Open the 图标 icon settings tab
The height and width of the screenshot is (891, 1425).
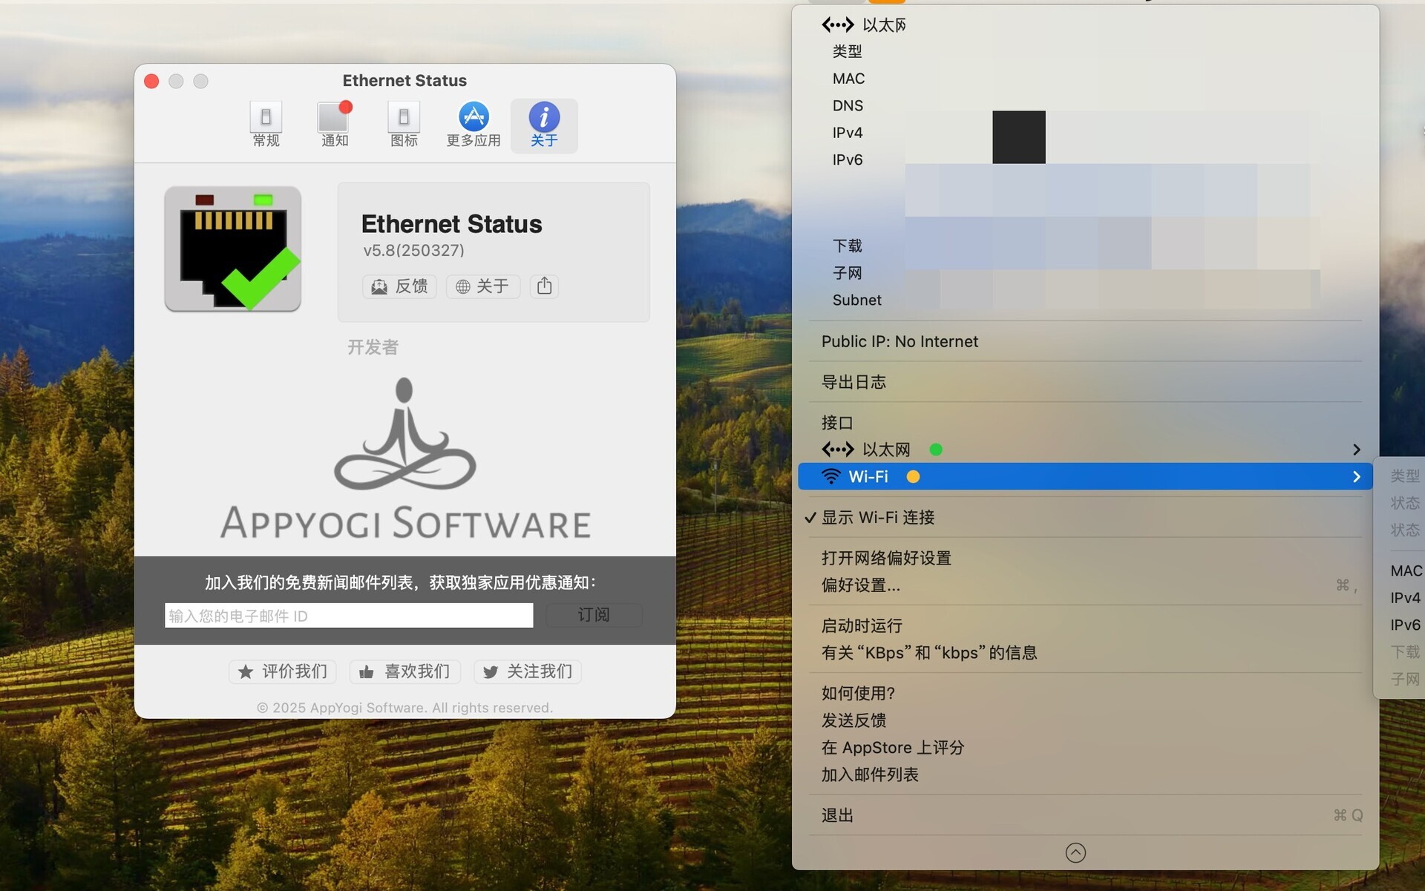[x=404, y=125]
